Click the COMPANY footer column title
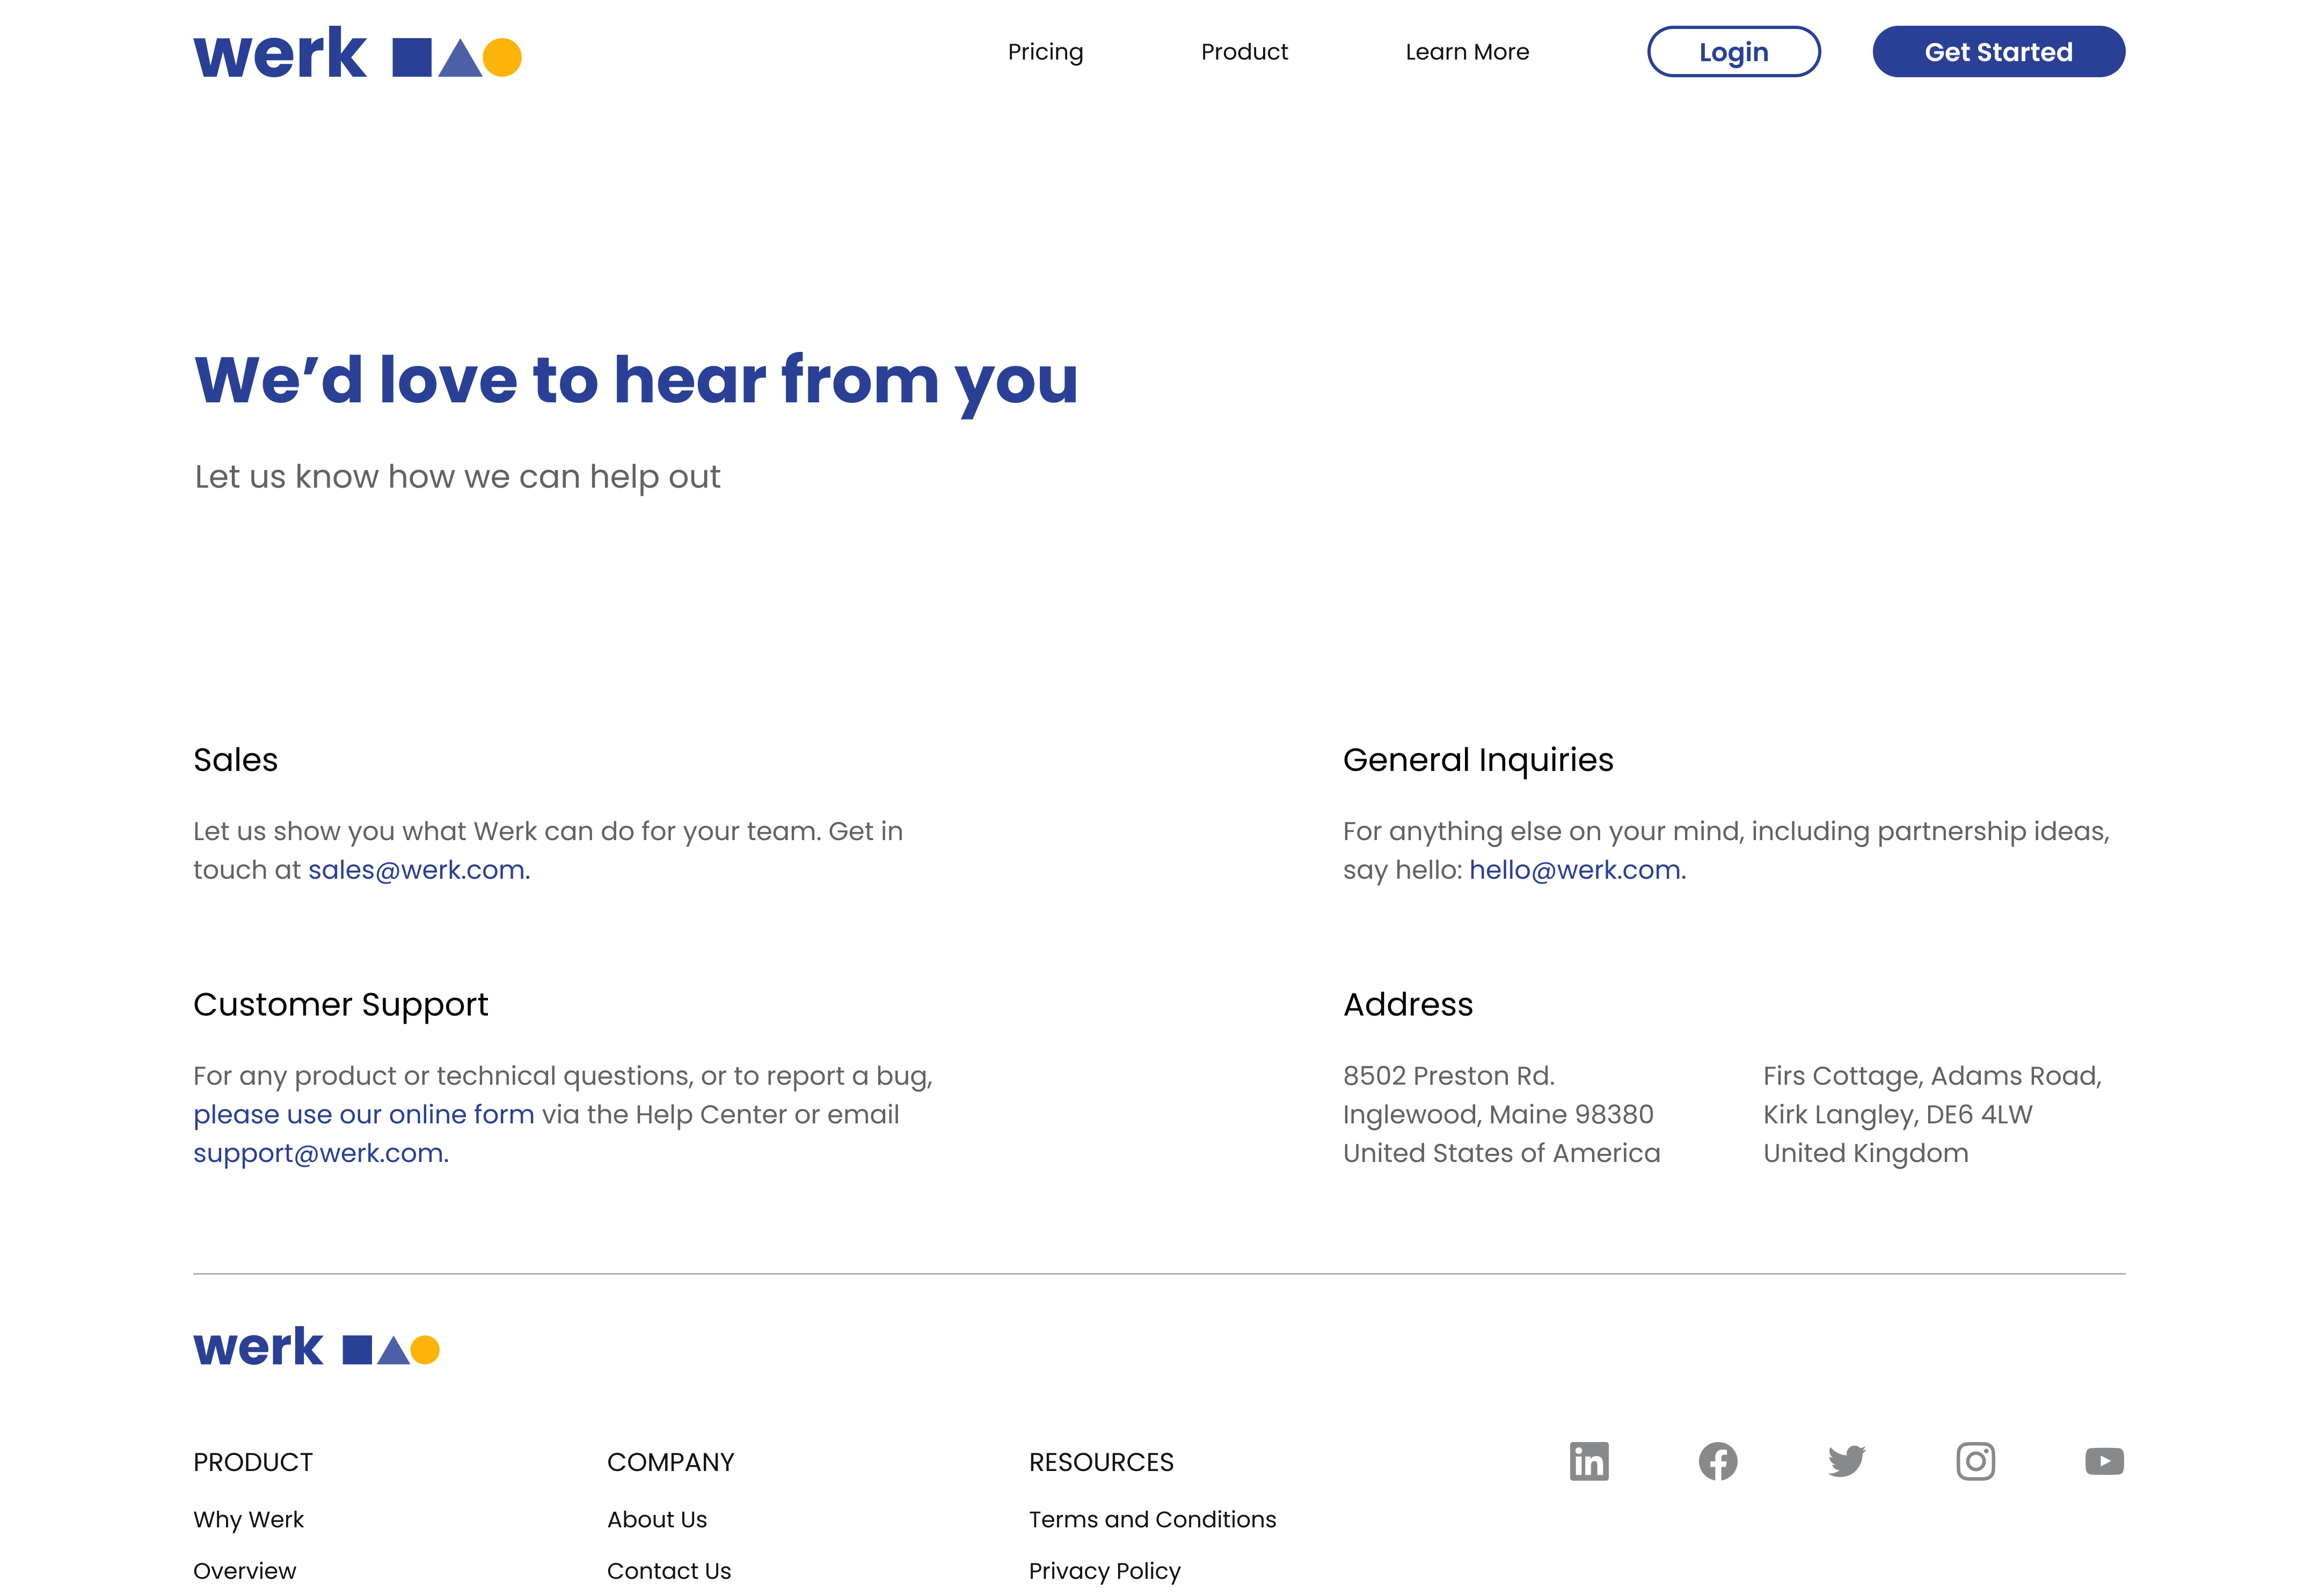 click(670, 1462)
